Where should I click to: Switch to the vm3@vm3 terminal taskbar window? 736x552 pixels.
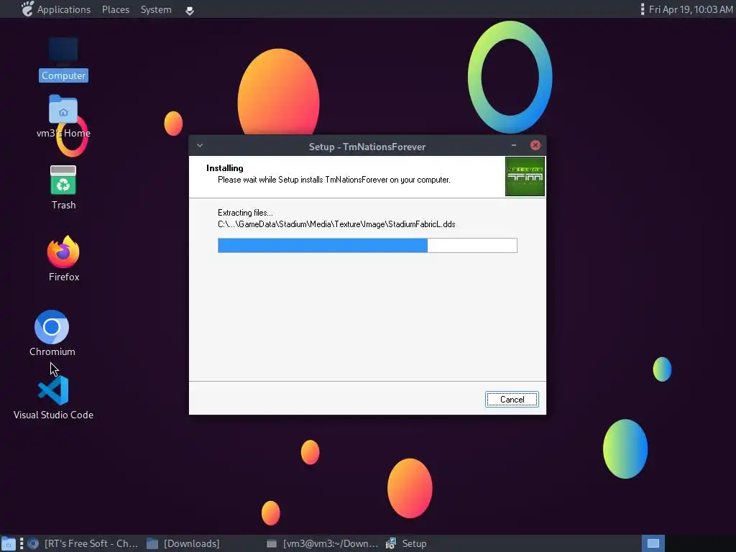tap(322, 543)
